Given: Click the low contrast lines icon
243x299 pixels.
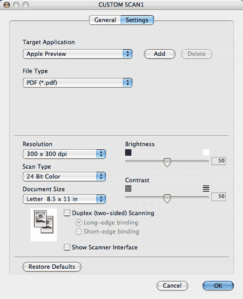Looking at the screenshot, I should [128, 189].
